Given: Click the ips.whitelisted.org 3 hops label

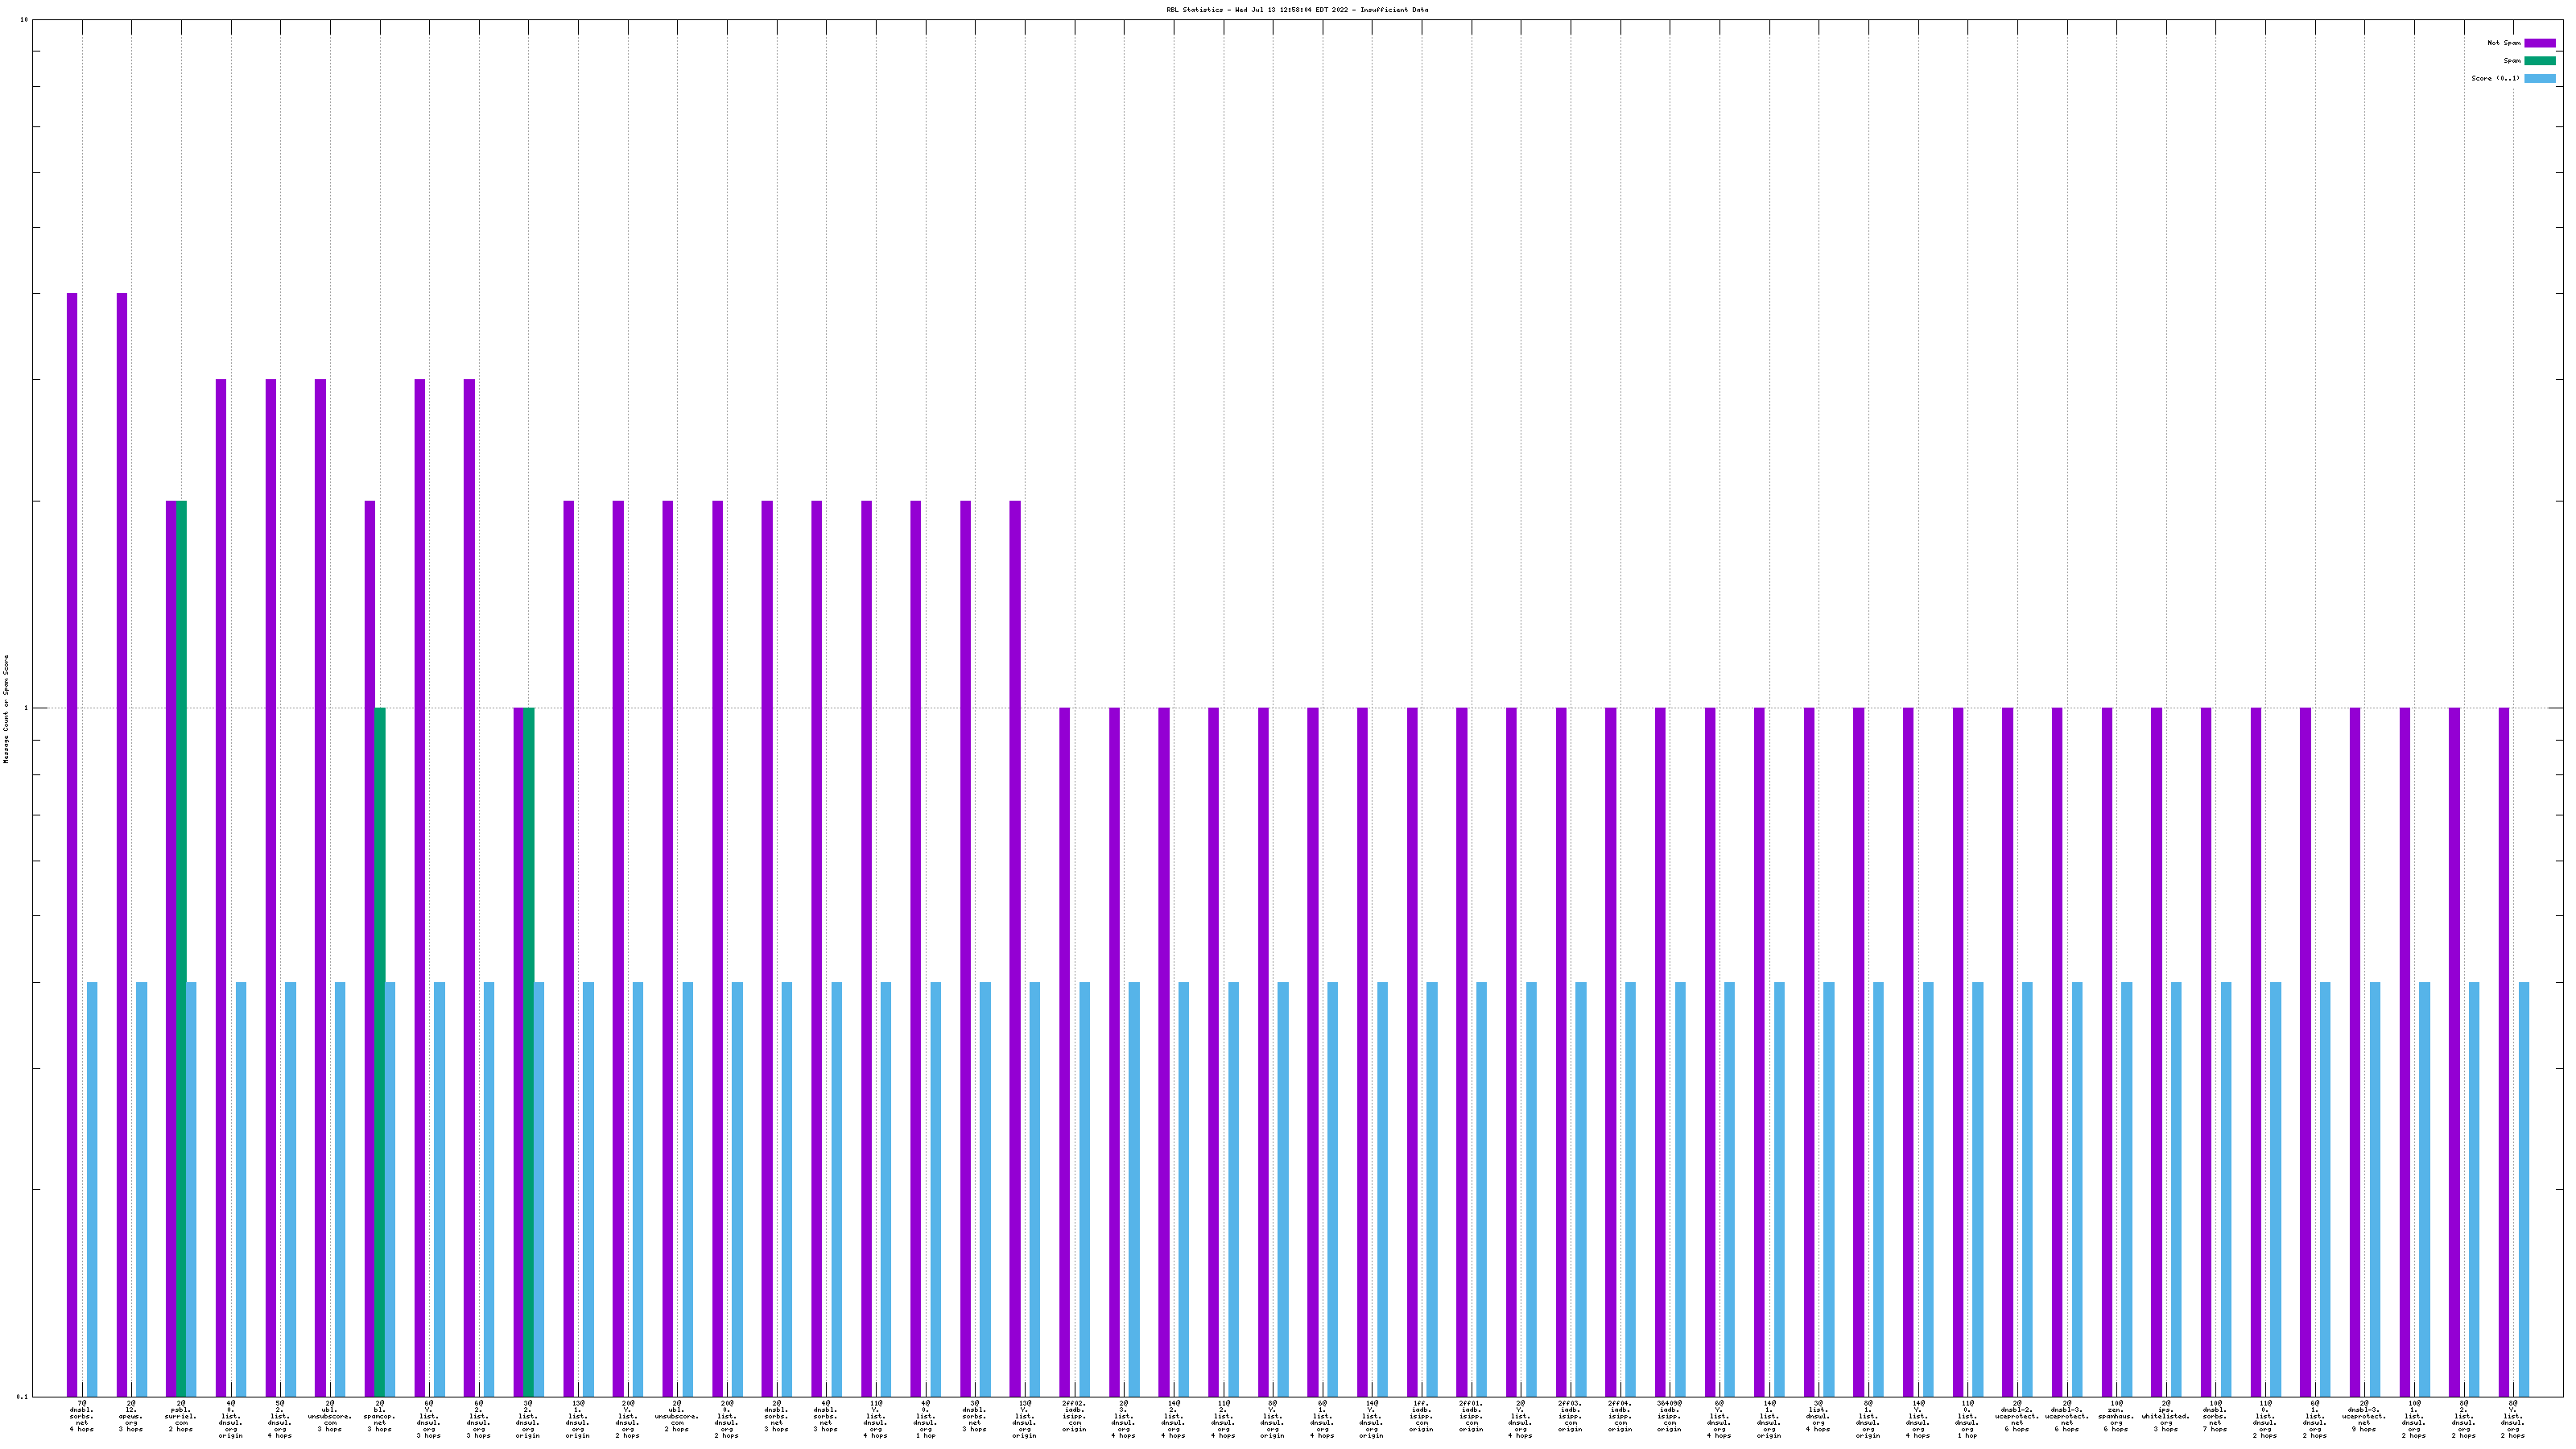Looking at the screenshot, I should tap(2166, 1416).
